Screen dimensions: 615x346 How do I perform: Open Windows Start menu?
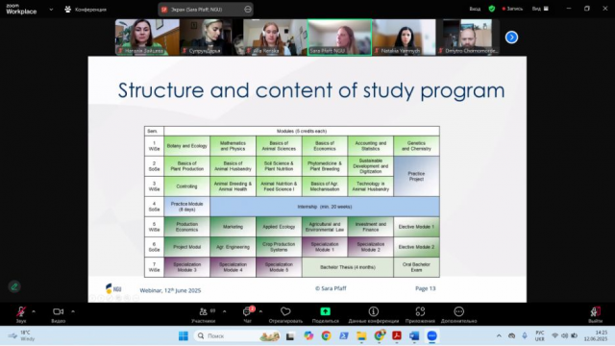[184, 335]
